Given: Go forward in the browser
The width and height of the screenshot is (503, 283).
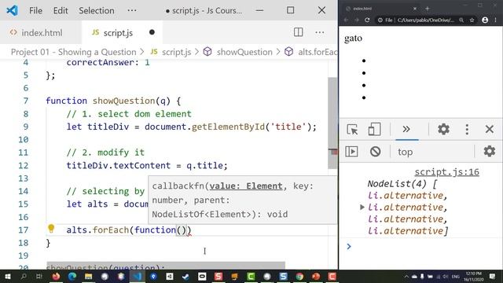Looking at the screenshot, I should pos(356,20).
